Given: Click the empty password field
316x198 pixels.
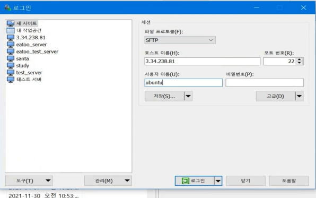Looking at the screenshot, I should coord(265,83).
